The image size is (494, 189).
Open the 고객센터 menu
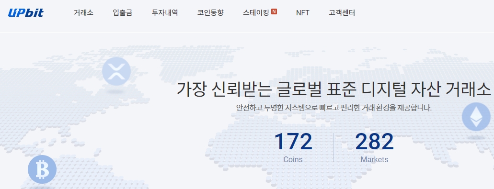point(342,13)
